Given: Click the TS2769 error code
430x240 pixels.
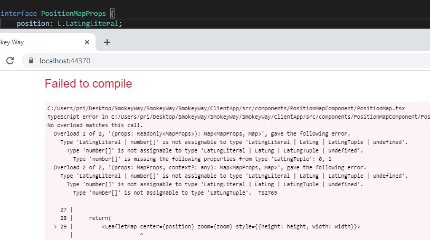Looking at the screenshot, I should coord(267,193).
